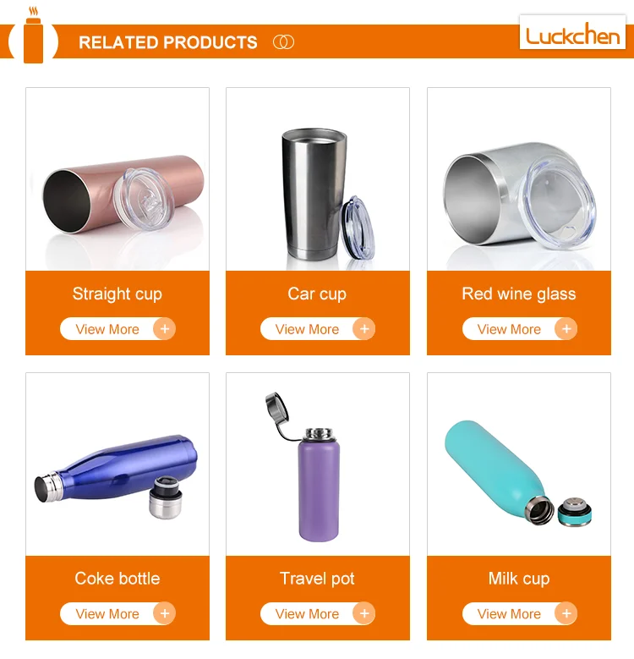Click the plus icon under Travel pot

point(364,613)
